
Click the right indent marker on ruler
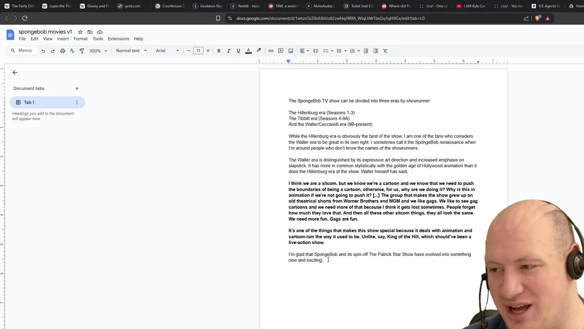[478, 62]
